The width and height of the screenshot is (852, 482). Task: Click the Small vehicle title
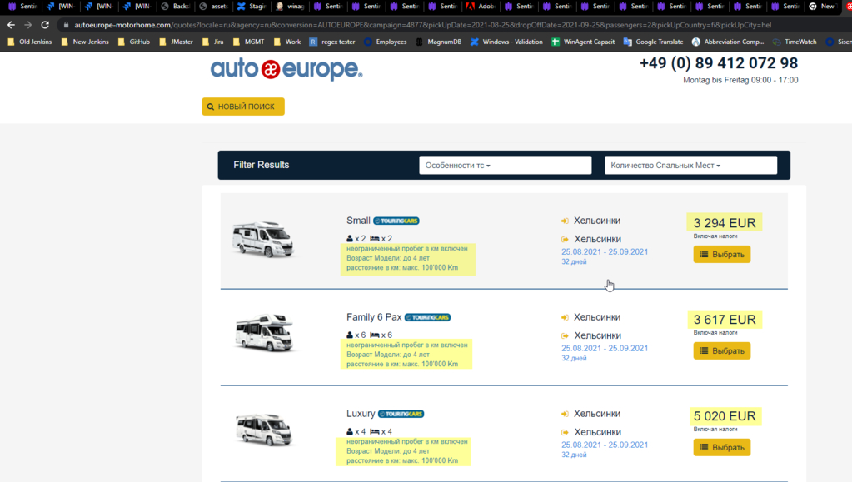(x=358, y=221)
